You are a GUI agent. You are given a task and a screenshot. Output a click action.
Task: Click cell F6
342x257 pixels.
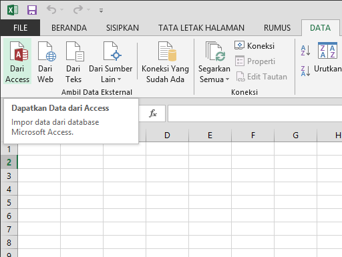point(253,216)
